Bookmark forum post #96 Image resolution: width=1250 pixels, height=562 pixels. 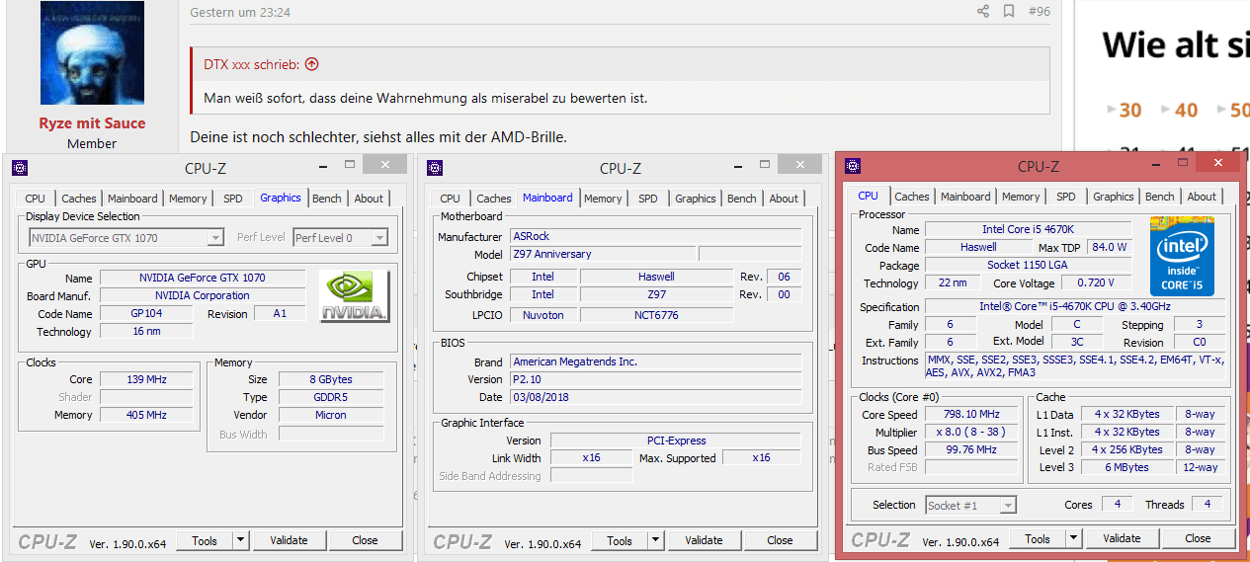(x=1009, y=12)
